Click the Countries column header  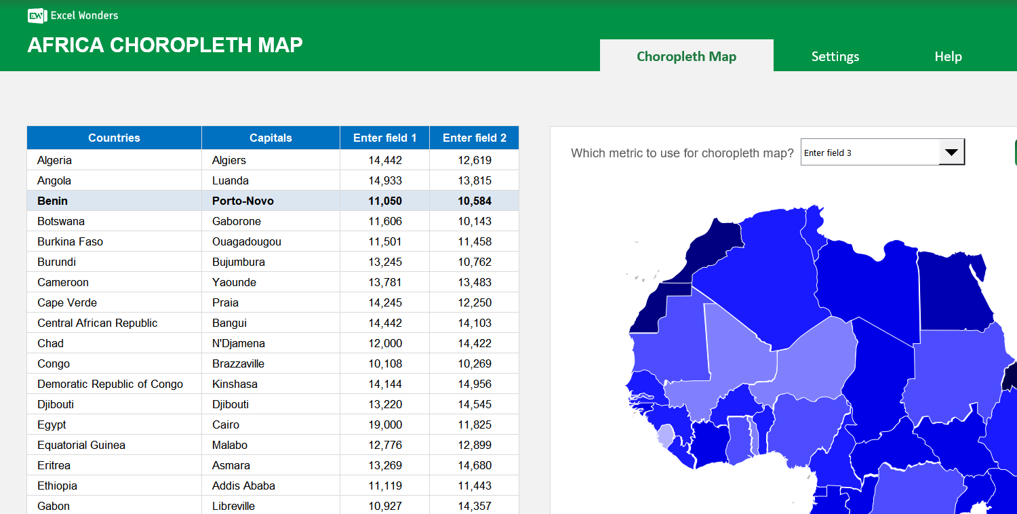[114, 138]
